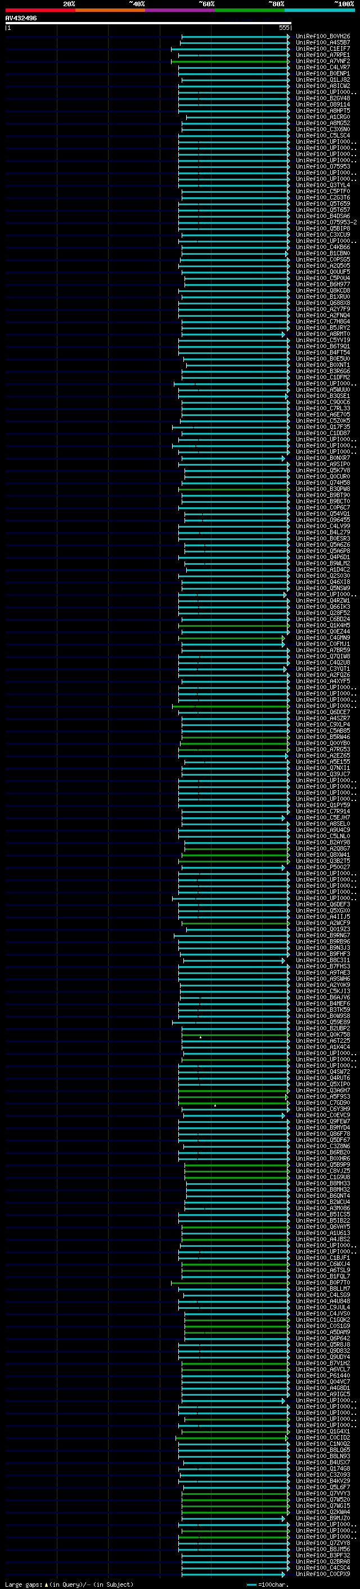The image size is (360, 1589).
Task: Click the cyan ~100% identity legend bar
Action: [x=319, y=10]
